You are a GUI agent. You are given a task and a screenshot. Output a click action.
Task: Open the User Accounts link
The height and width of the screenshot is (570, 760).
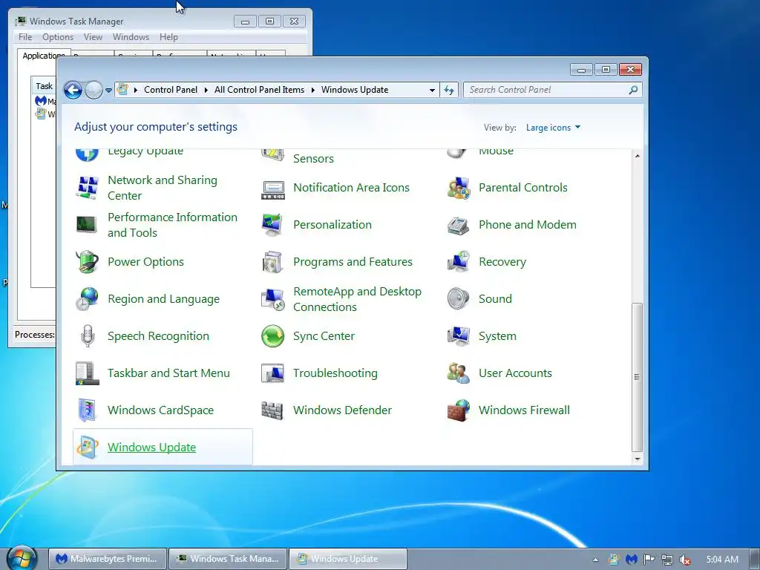(x=516, y=373)
